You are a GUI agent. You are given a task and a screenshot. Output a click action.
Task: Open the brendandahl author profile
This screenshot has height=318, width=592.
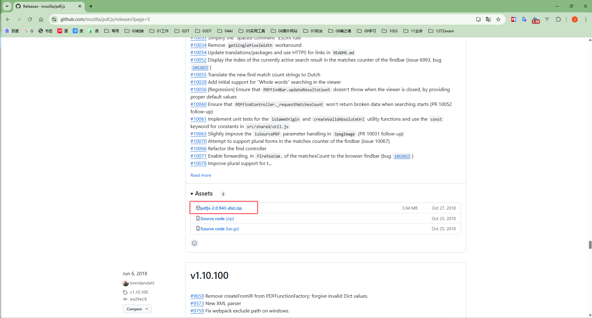142,283
